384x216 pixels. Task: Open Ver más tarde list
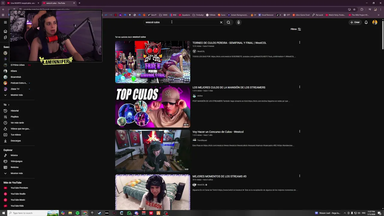(17, 123)
